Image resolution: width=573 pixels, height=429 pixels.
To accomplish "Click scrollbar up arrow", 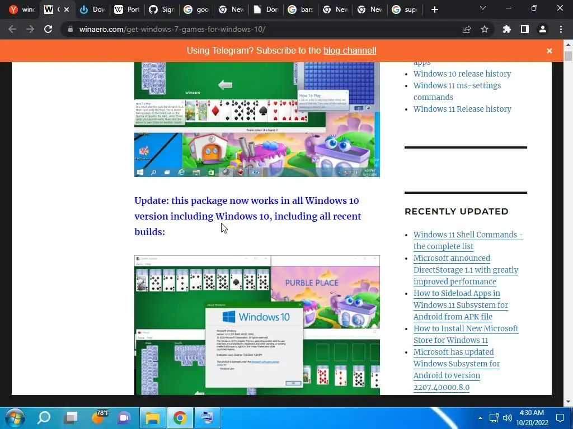I will [568, 45].
